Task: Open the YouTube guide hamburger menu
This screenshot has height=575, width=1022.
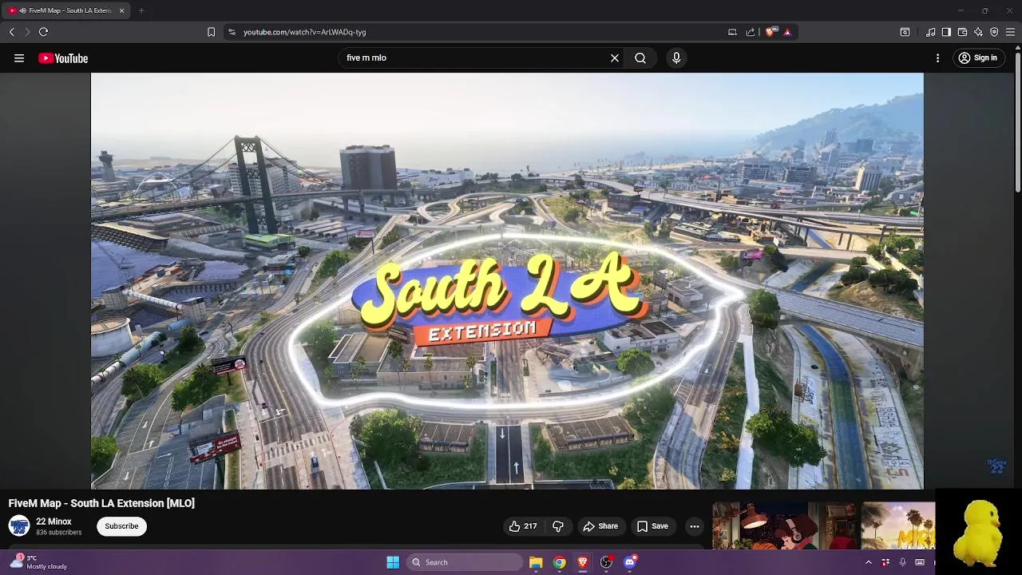Action: click(x=19, y=58)
